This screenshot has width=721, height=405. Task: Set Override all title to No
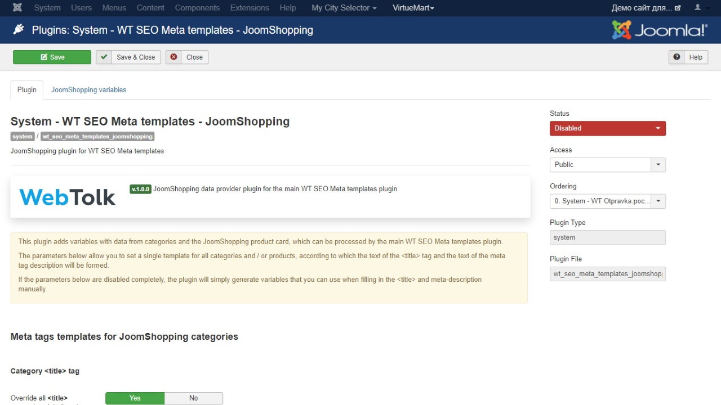click(193, 398)
